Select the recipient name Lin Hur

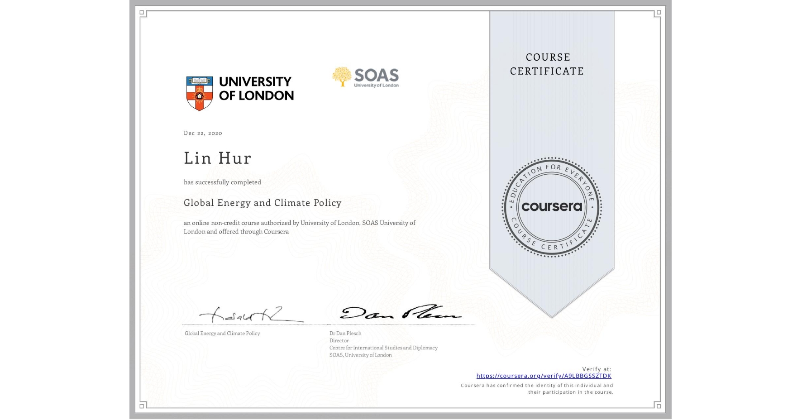(x=217, y=158)
